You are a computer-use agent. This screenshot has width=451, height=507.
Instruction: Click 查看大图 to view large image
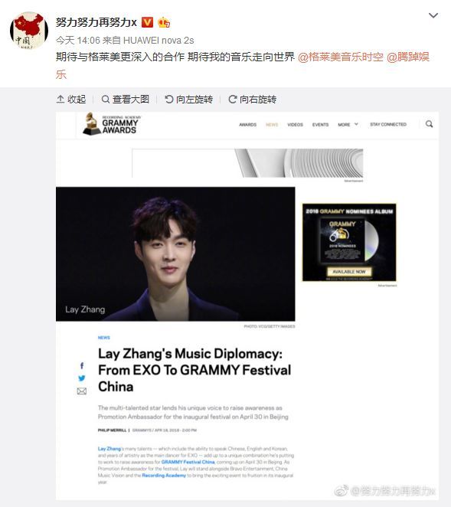point(125,100)
